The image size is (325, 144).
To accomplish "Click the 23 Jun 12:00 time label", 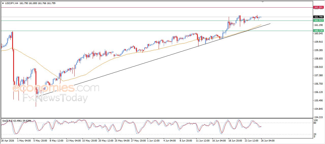I will 252,140.
